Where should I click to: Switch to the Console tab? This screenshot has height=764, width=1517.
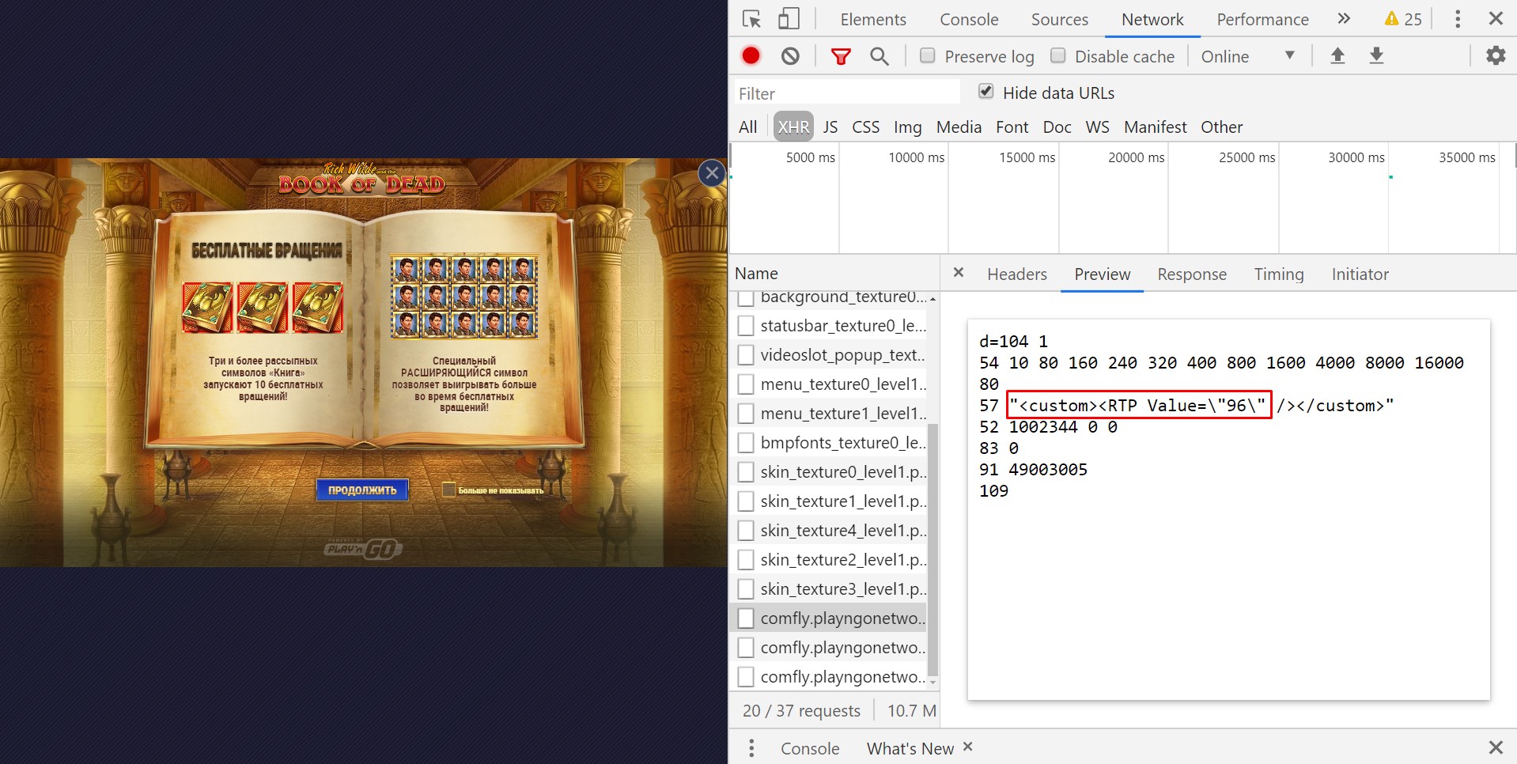[x=969, y=19]
